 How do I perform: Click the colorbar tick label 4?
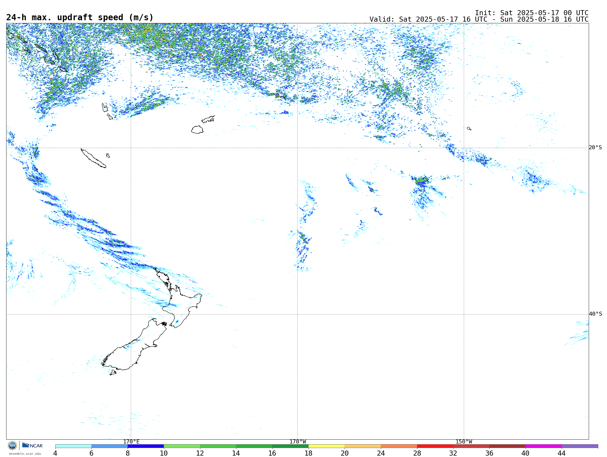55,453
